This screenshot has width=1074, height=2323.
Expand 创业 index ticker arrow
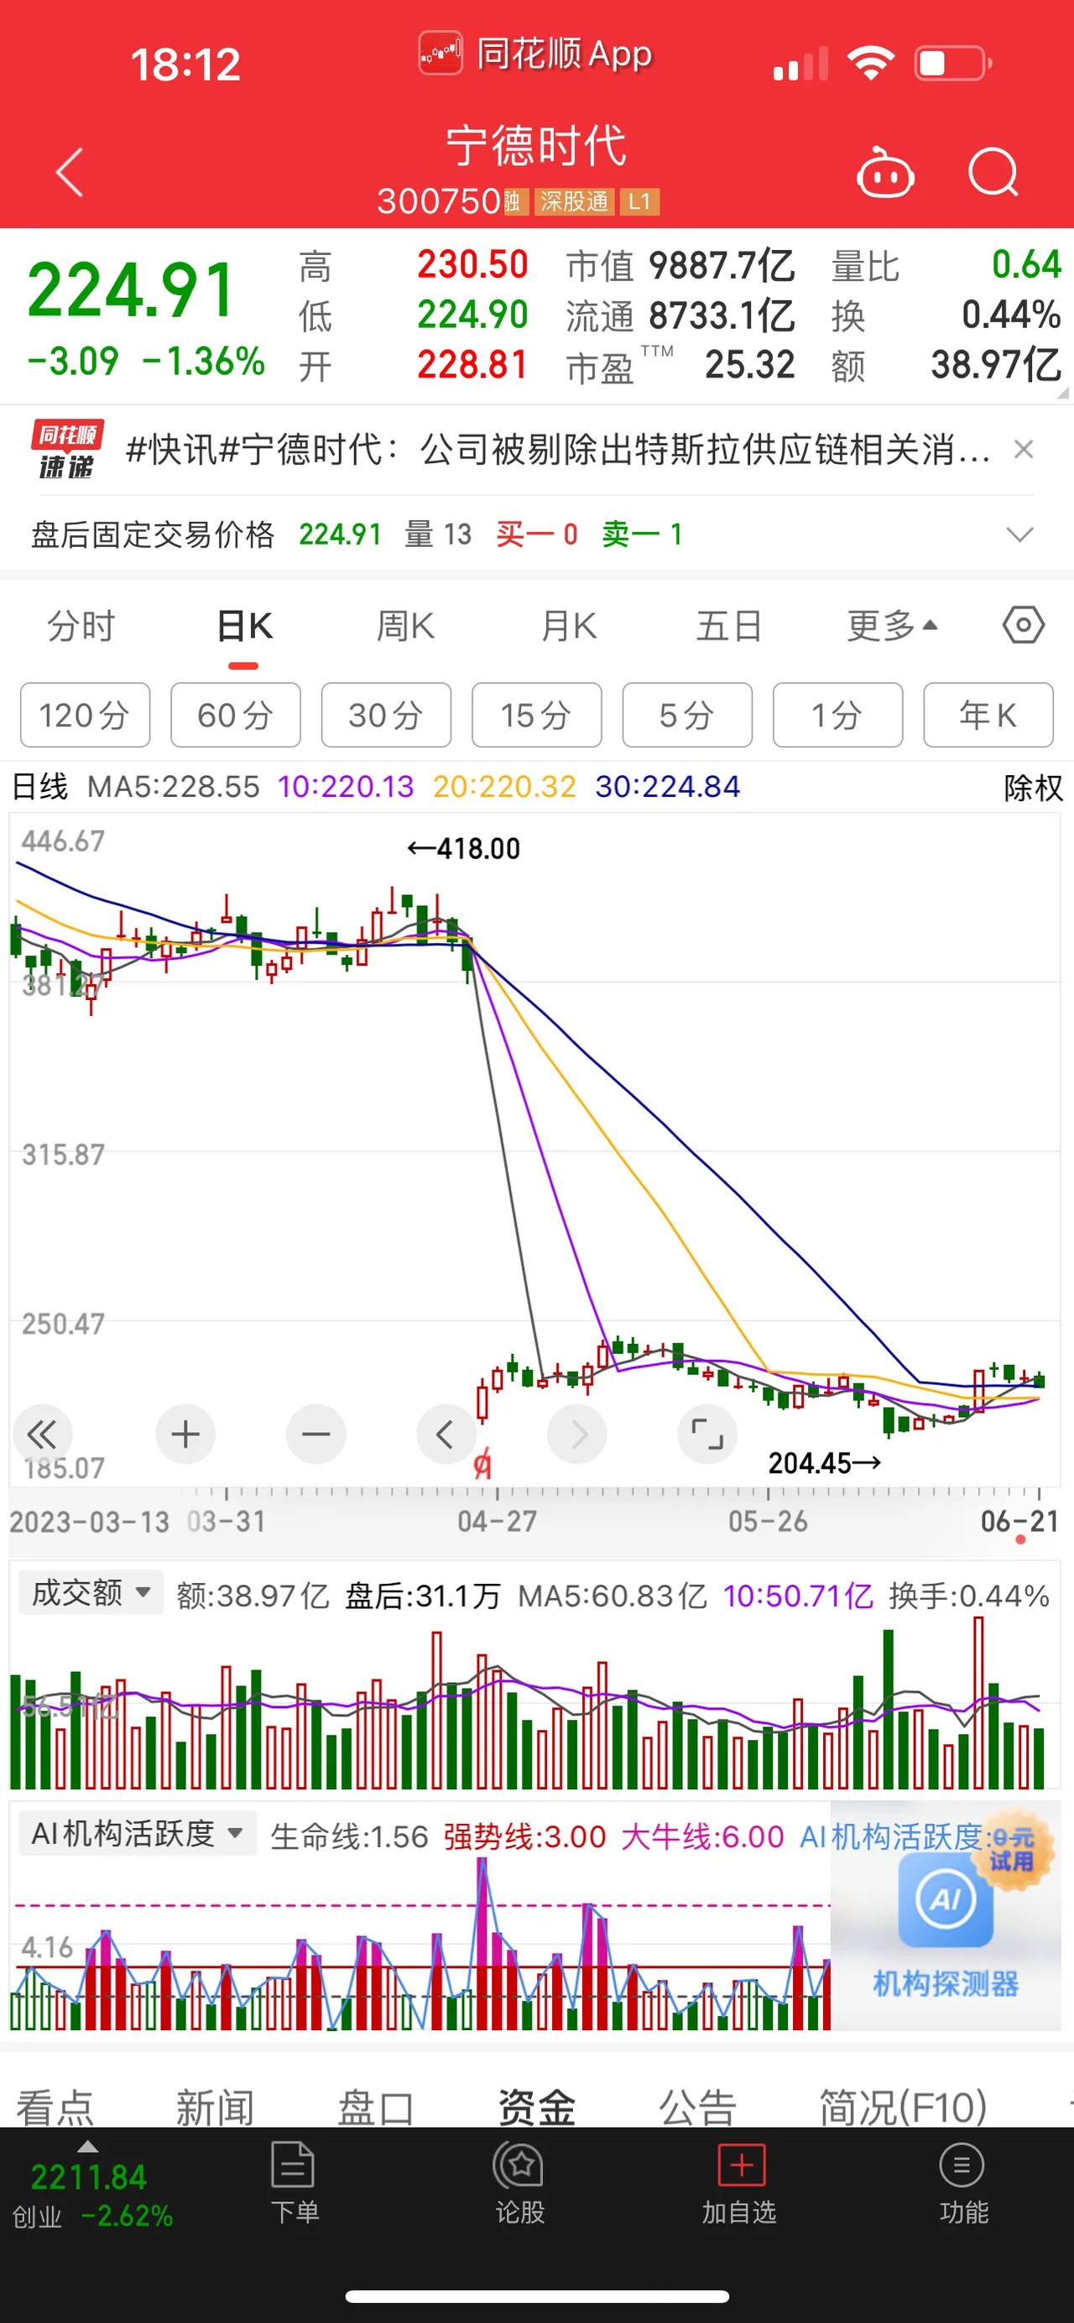click(x=87, y=2145)
